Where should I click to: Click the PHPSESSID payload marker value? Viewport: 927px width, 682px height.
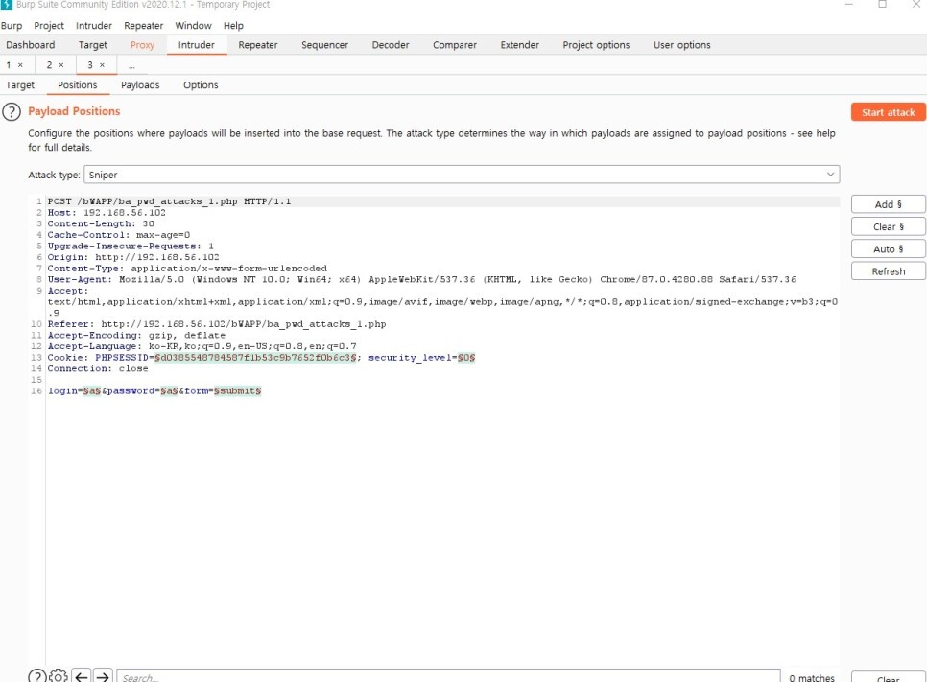255,358
